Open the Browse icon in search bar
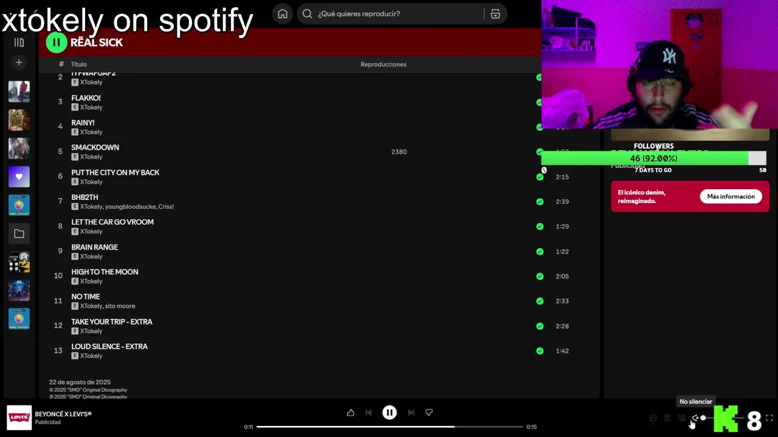 pyautogui.click(x=495, y=14)
